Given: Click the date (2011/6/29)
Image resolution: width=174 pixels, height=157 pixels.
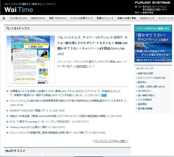Looking at the screenshot, I should [17, 105].
